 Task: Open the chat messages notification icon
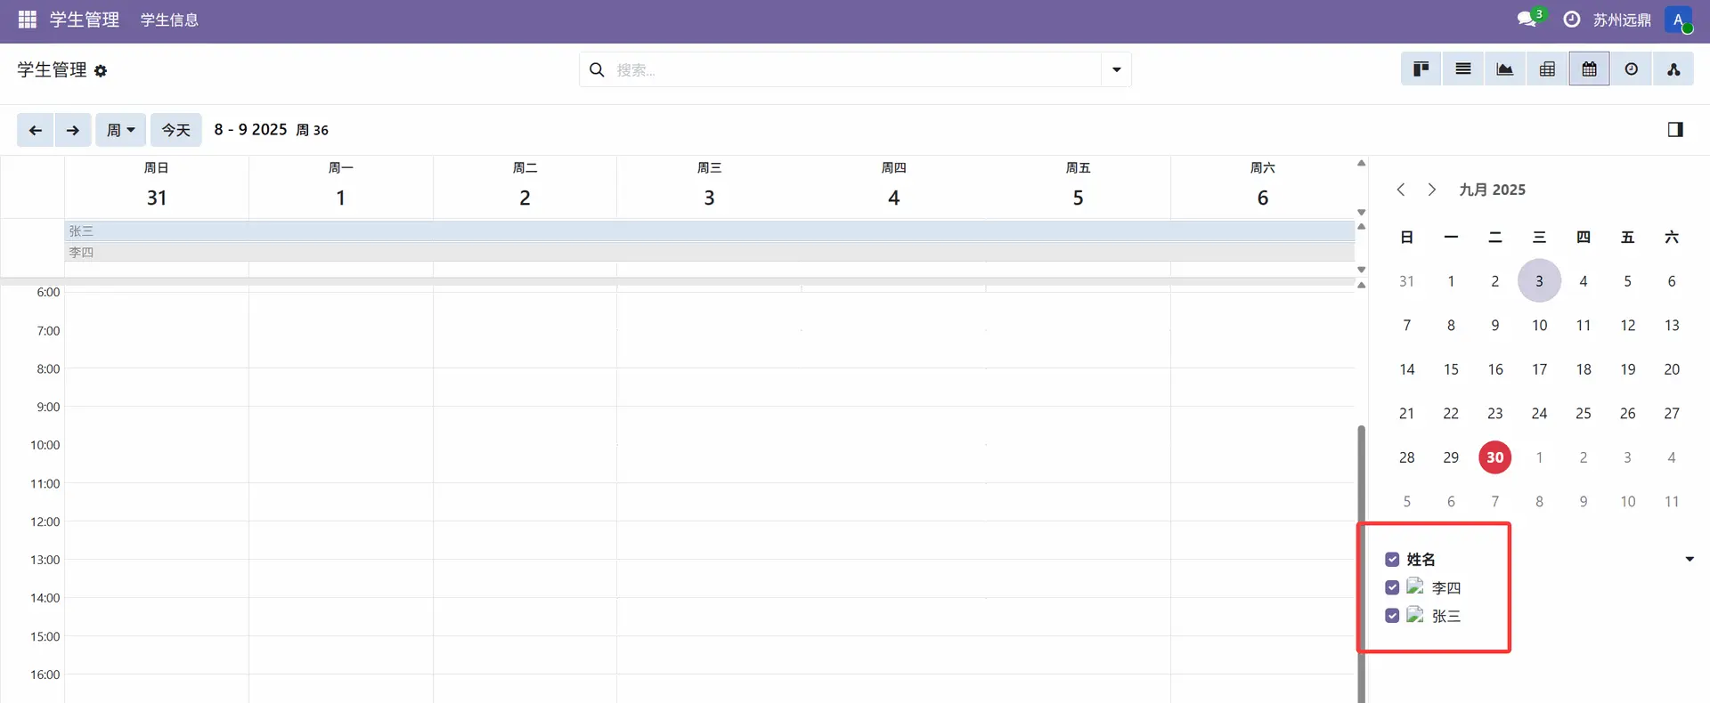pyautogui.click(x=1528, y=20)
